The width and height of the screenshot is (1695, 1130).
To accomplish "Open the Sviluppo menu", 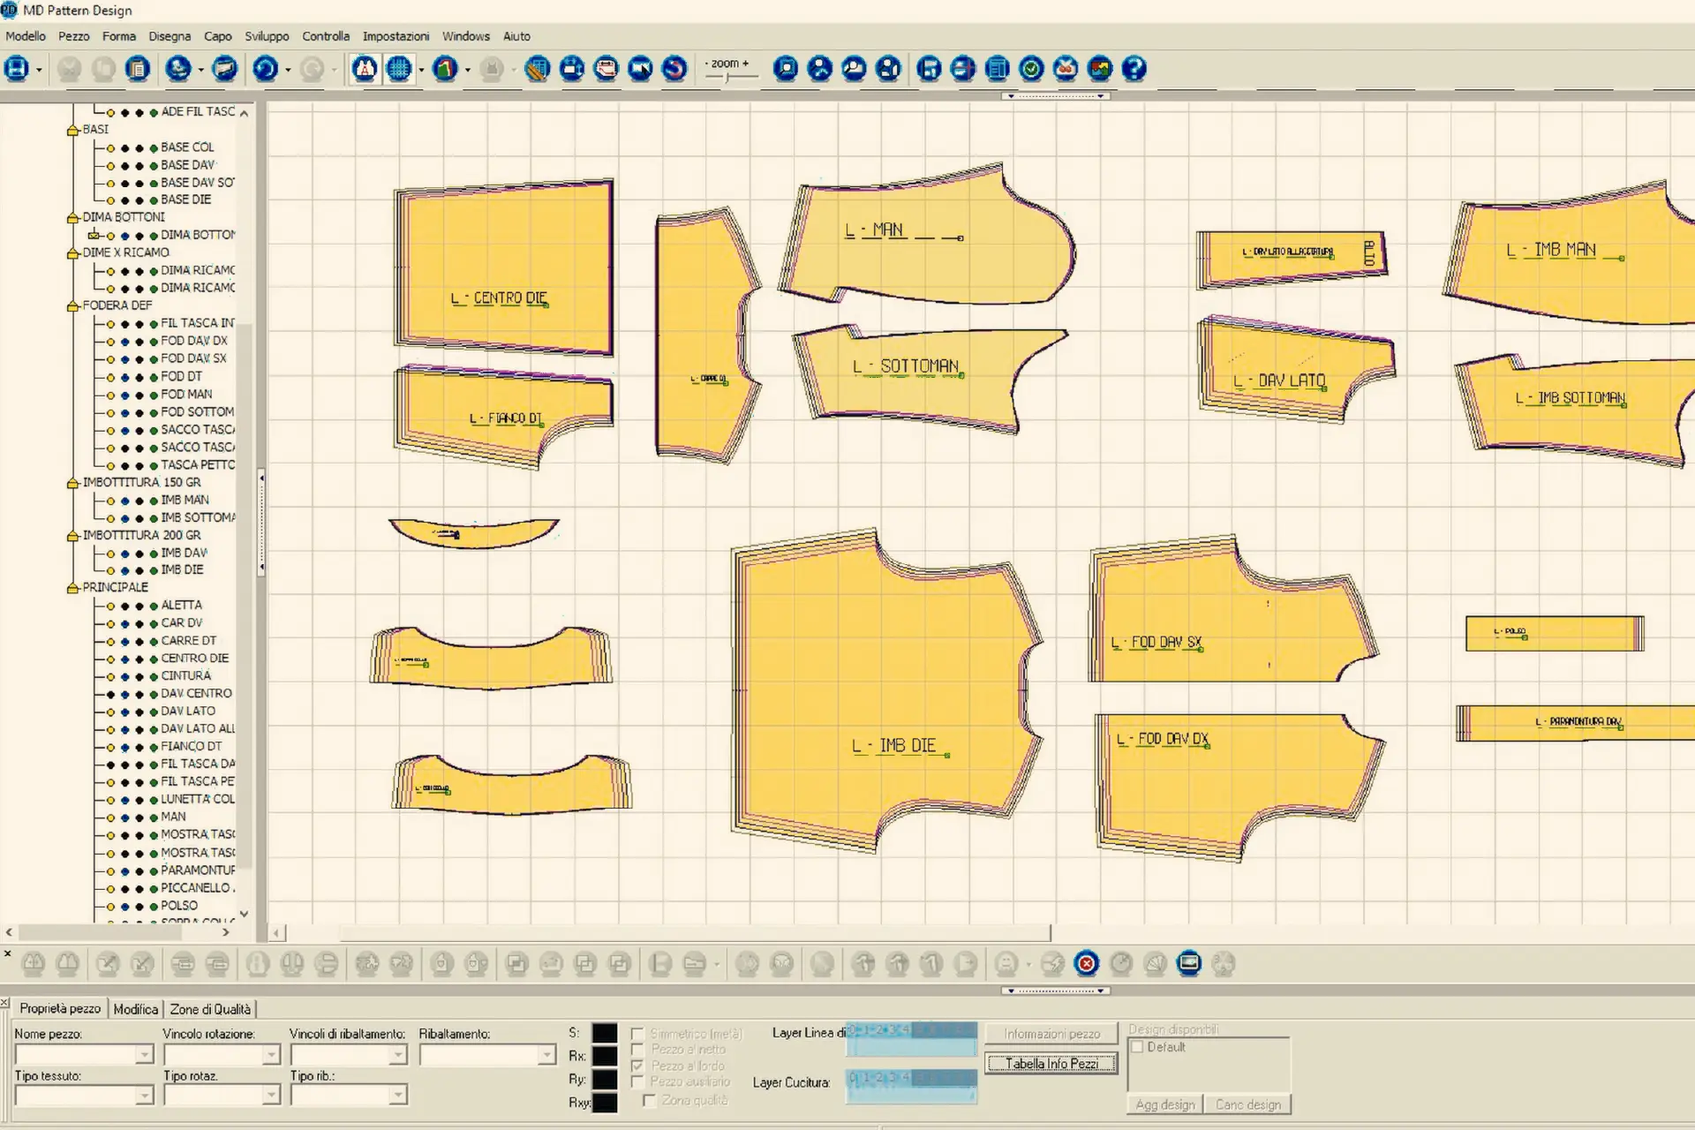I will click(267, 36).
